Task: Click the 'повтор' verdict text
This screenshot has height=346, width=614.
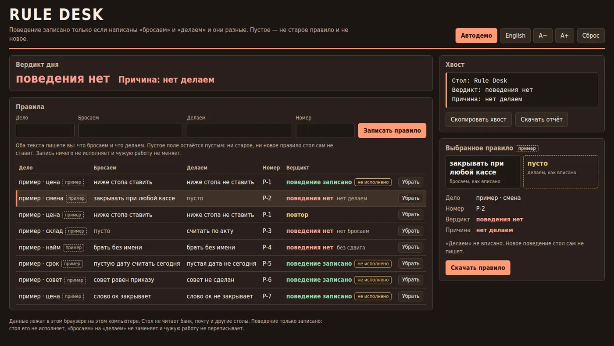Action: click(x=297, y=215)
